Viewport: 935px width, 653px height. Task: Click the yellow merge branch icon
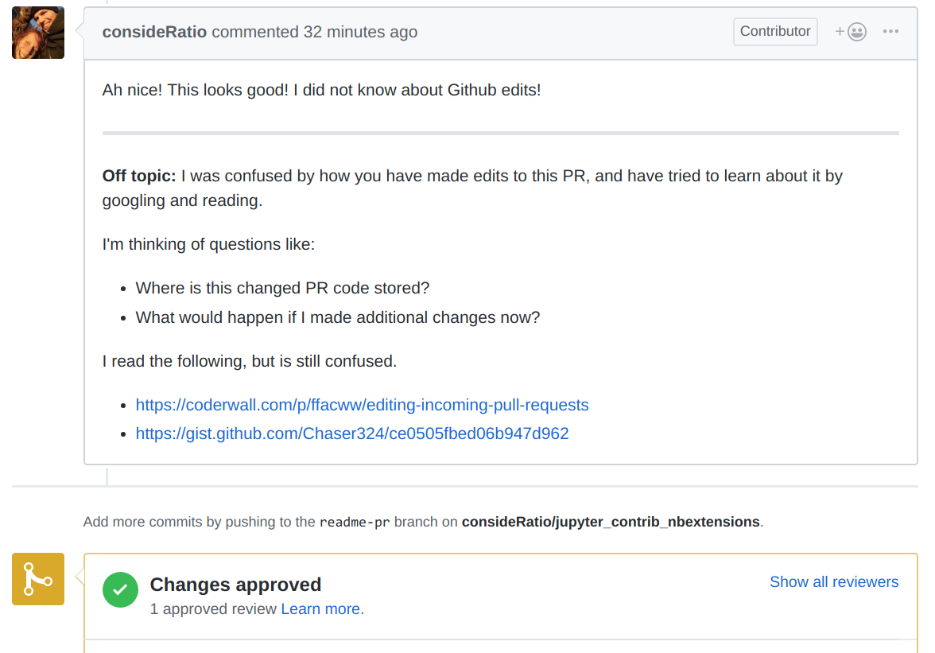(x=37, y=579)
